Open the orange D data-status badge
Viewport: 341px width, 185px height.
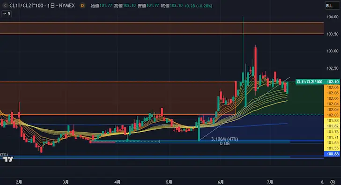click(82, 6)
